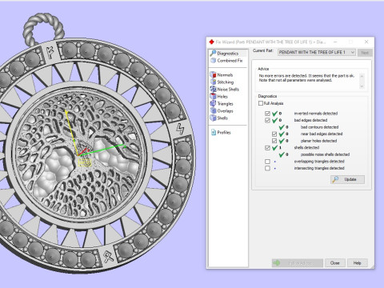Open the Shells fix icon

[x=213, y=118]
